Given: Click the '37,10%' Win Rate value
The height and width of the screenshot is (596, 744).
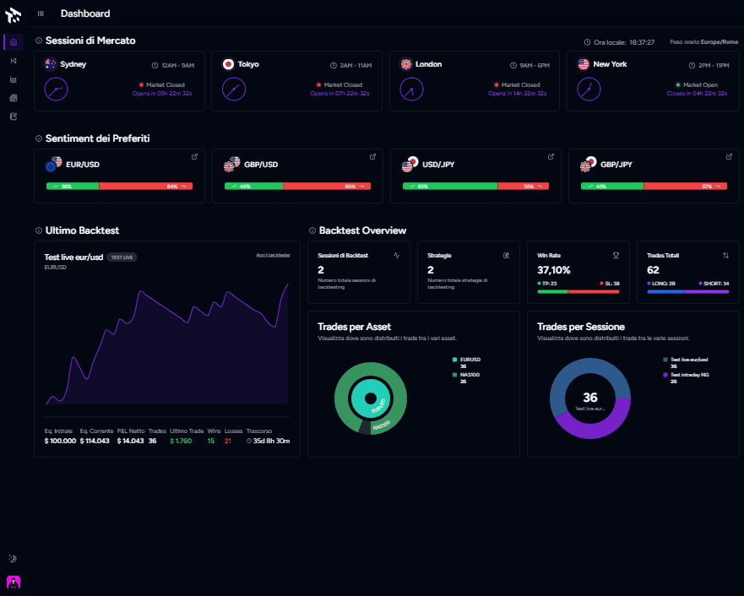Looking at the screenshot, I should pyautogui.click(x=554, y=270).
